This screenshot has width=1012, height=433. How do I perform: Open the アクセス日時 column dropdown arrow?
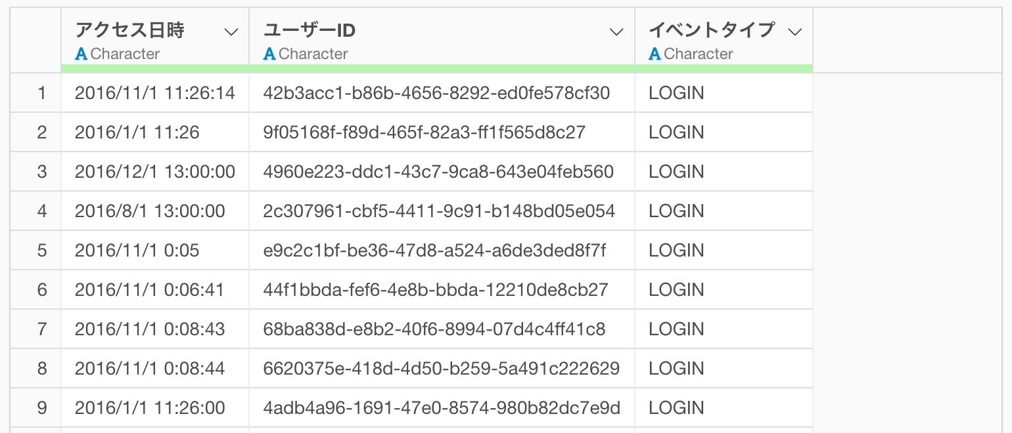pos(231,32)
